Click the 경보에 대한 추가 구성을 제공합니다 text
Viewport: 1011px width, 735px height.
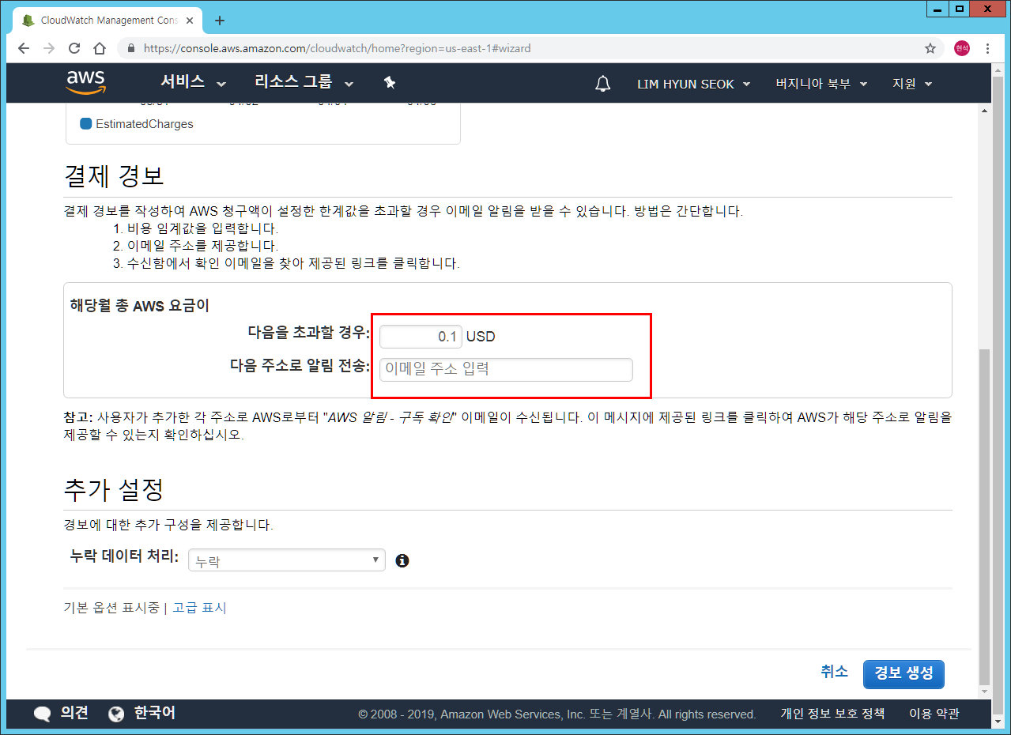click(x=168, y=526)
